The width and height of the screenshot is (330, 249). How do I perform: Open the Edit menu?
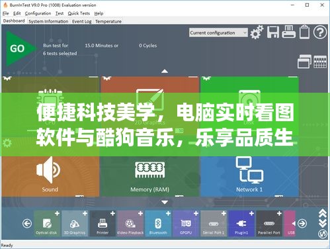coord(17,13)
